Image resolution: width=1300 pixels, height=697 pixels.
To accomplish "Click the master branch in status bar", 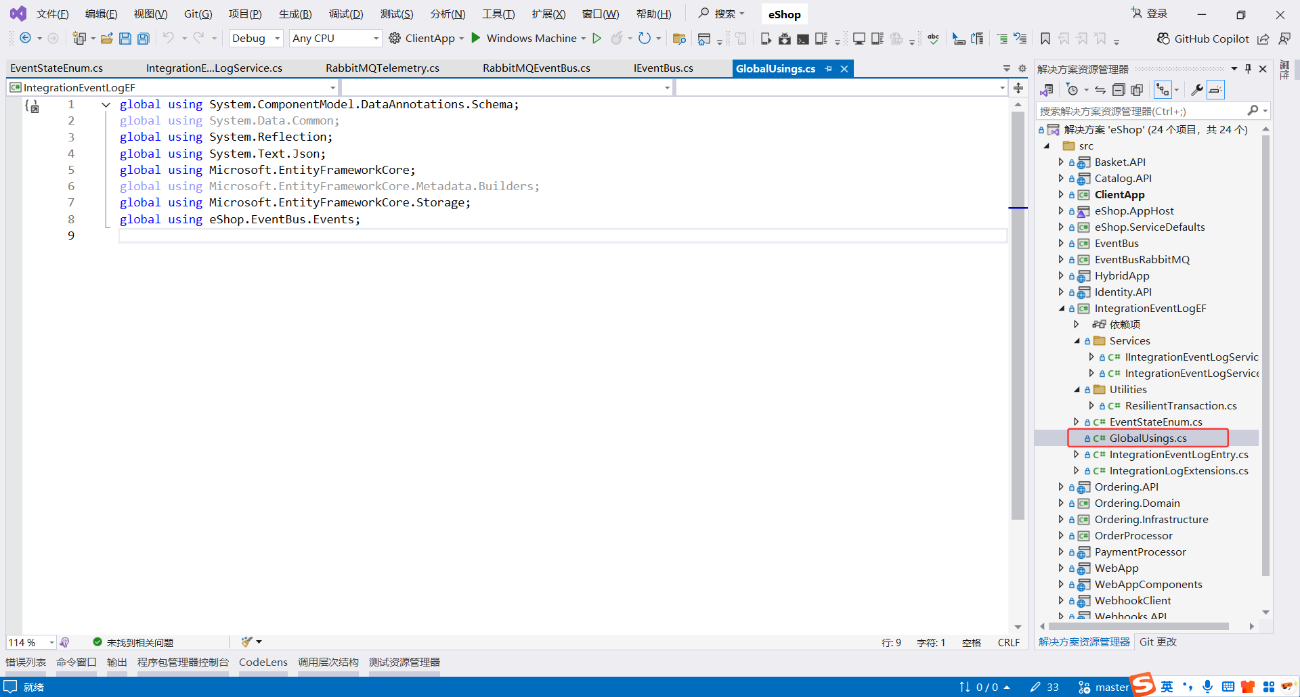I will pos(1104,687).
